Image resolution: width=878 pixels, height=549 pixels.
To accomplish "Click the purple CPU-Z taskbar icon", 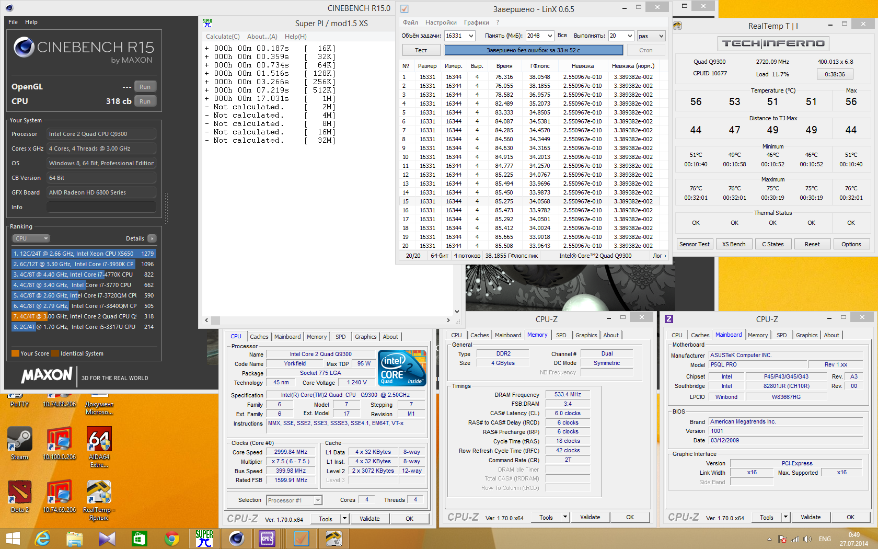I will (267, 538).
